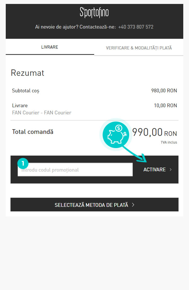Select the 980,00 RON subtotal amount
This screenshot has width=189, height=290.
(164, 91)
